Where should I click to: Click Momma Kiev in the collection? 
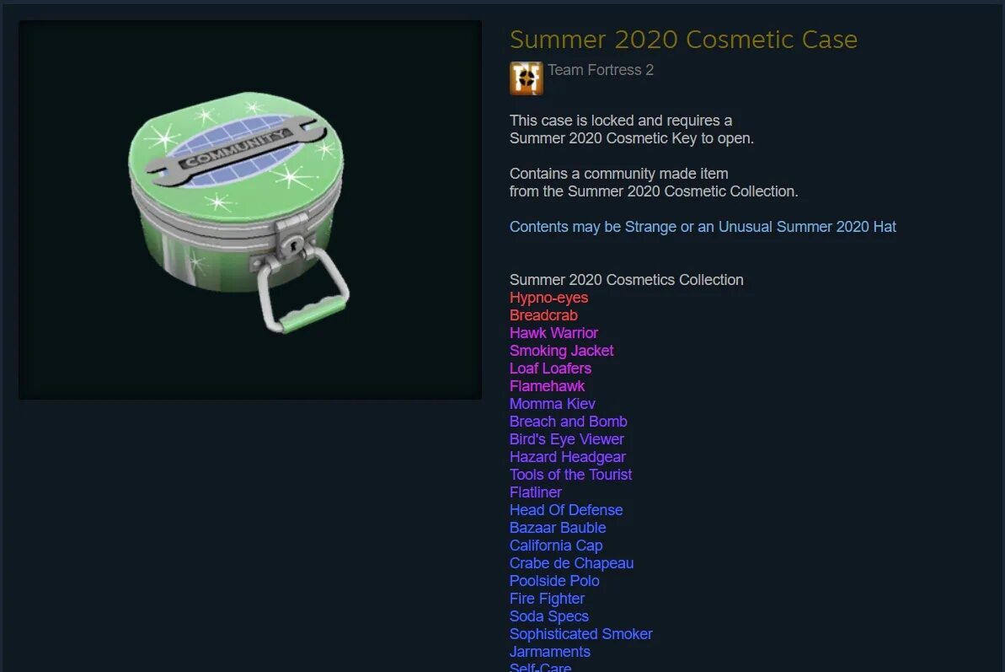[x=553, y=404]
